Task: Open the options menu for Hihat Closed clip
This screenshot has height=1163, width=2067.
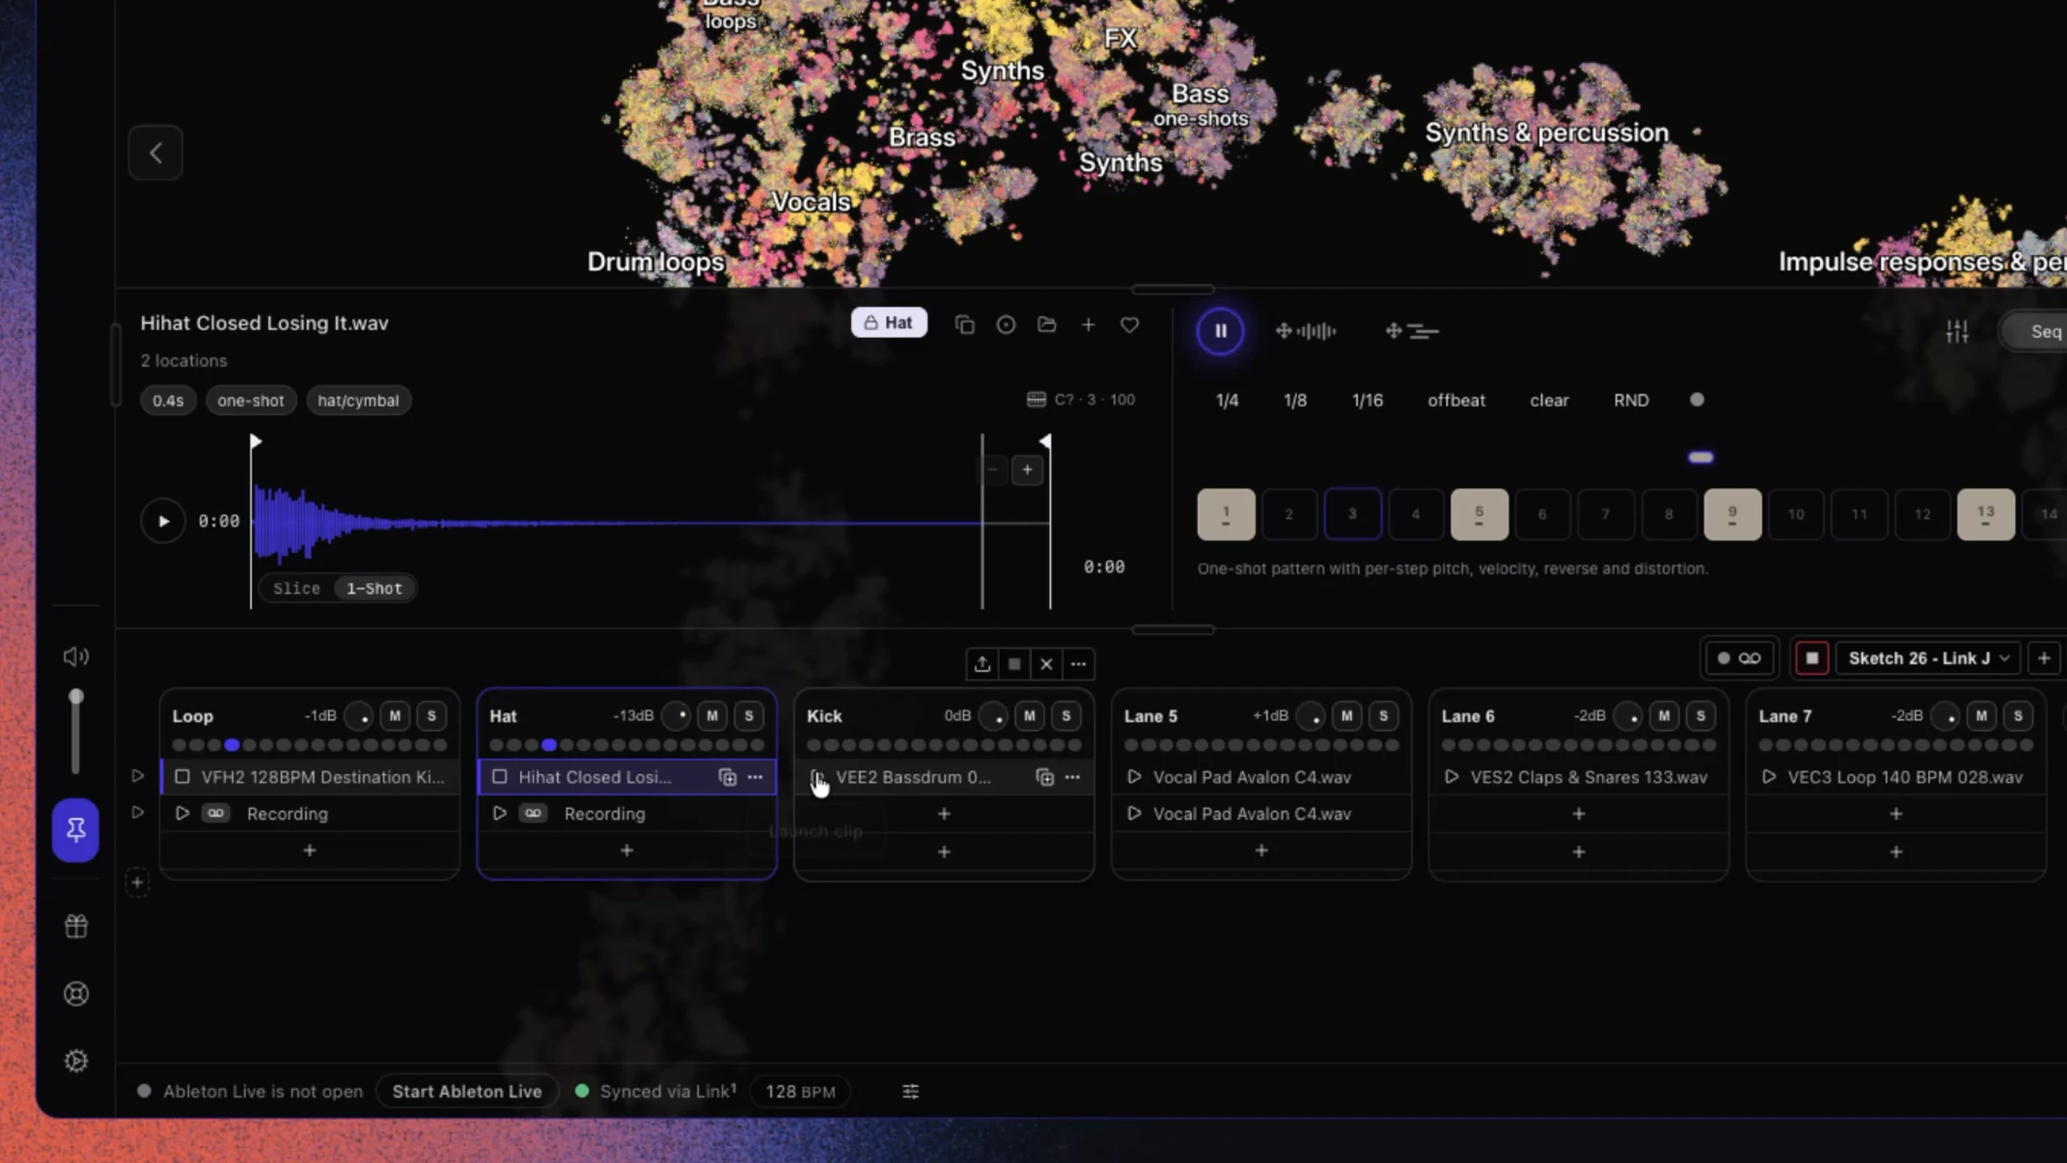Action: 755,777
